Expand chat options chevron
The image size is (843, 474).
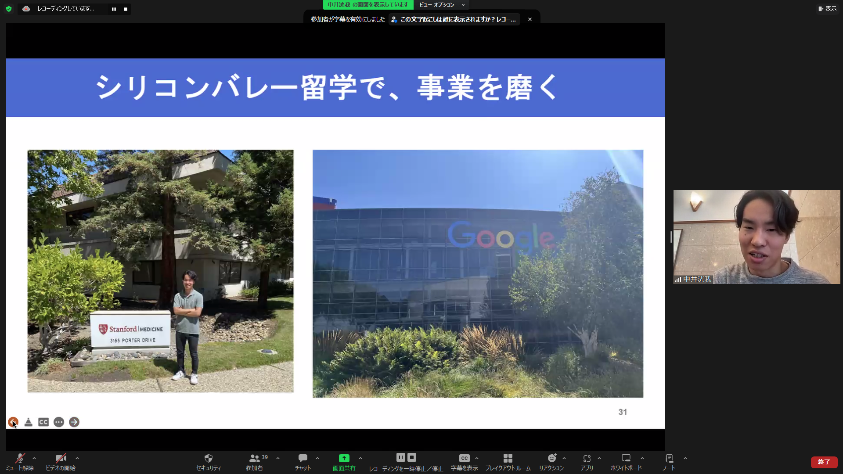[317, 458]
